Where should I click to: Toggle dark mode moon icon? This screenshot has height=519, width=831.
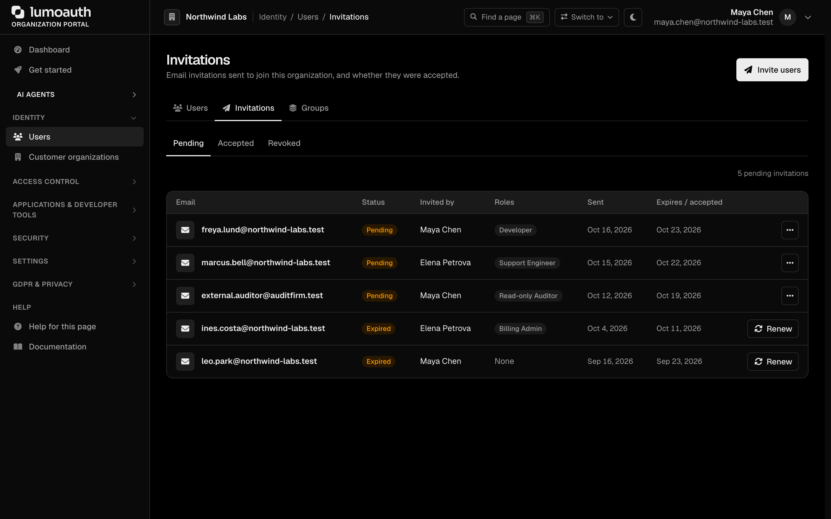(633, 17)
